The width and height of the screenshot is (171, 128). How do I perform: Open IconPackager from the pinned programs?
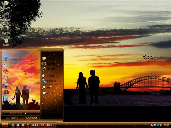coord(13,72)
